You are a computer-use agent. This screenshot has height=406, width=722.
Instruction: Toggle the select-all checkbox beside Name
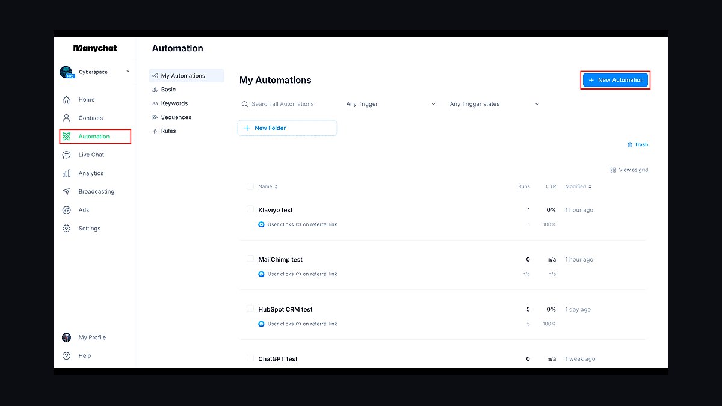tap(250, 186)
